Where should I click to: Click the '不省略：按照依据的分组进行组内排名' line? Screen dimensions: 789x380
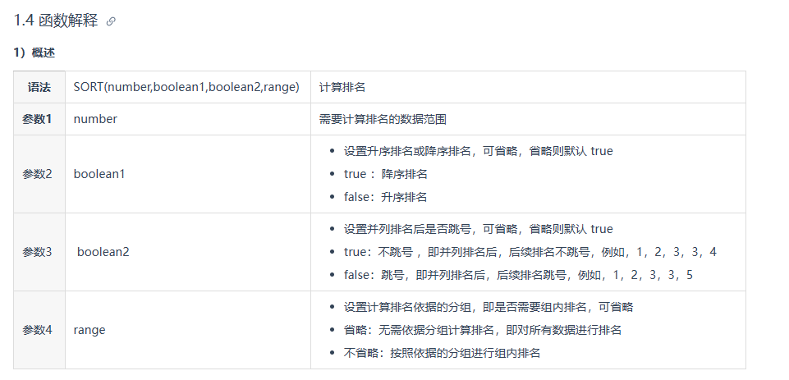point(442,353)
